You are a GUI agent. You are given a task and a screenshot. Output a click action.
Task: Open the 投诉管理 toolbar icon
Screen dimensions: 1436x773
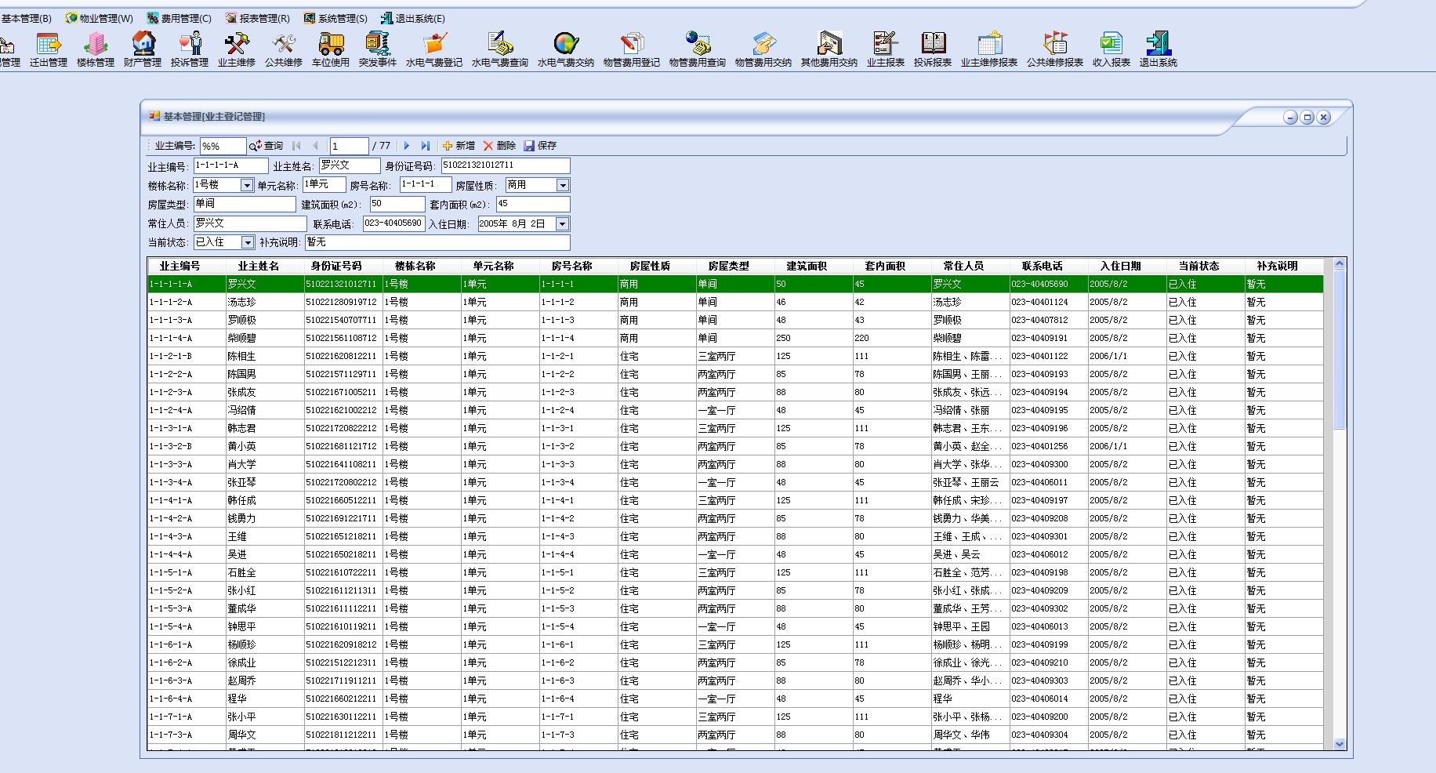point(190,49)
